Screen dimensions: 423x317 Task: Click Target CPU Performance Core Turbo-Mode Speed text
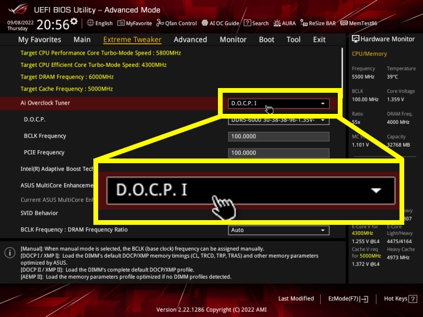point(100,53)
